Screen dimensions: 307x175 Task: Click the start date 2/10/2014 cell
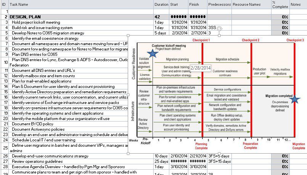(178, 156)
